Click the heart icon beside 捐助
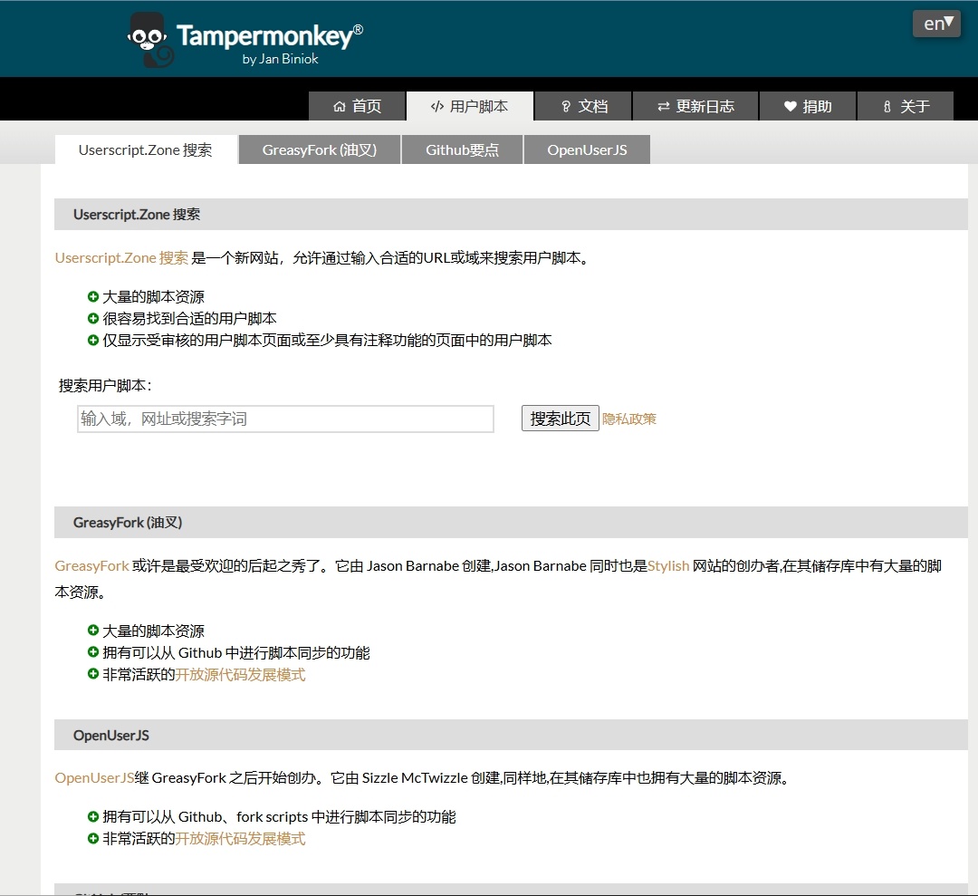978x896 pixels. [791, 107]
